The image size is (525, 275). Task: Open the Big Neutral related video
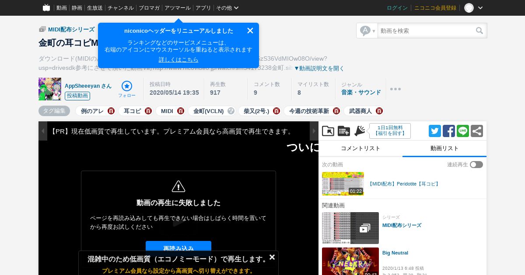pos(395,253)
